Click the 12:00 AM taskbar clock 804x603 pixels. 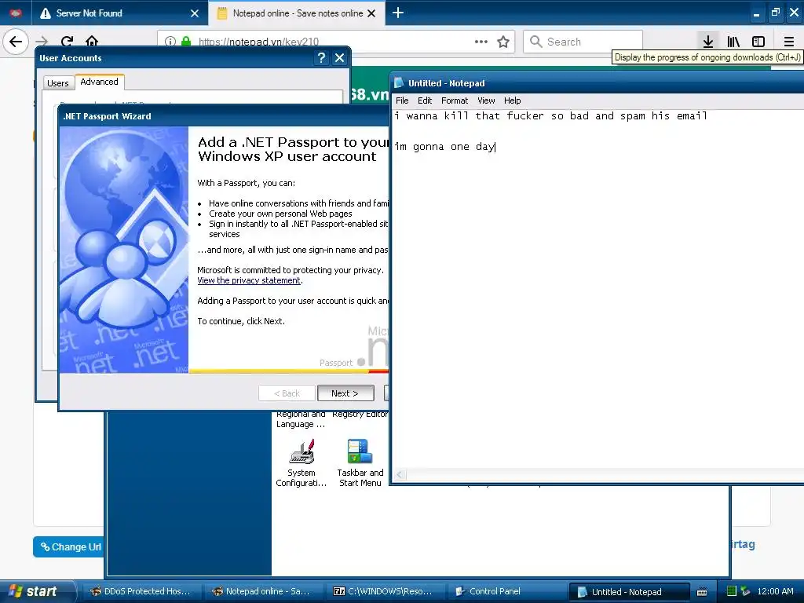click(775, 591)
